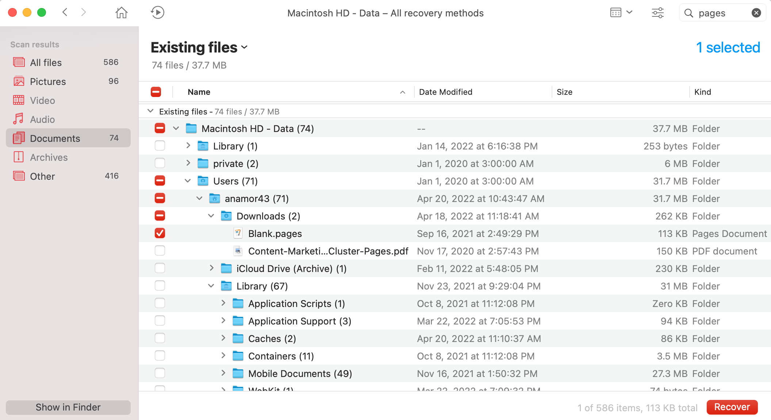771x420 pixels.
Task: Click the Audio sidebar icon
Action: (x=18, y=120)
